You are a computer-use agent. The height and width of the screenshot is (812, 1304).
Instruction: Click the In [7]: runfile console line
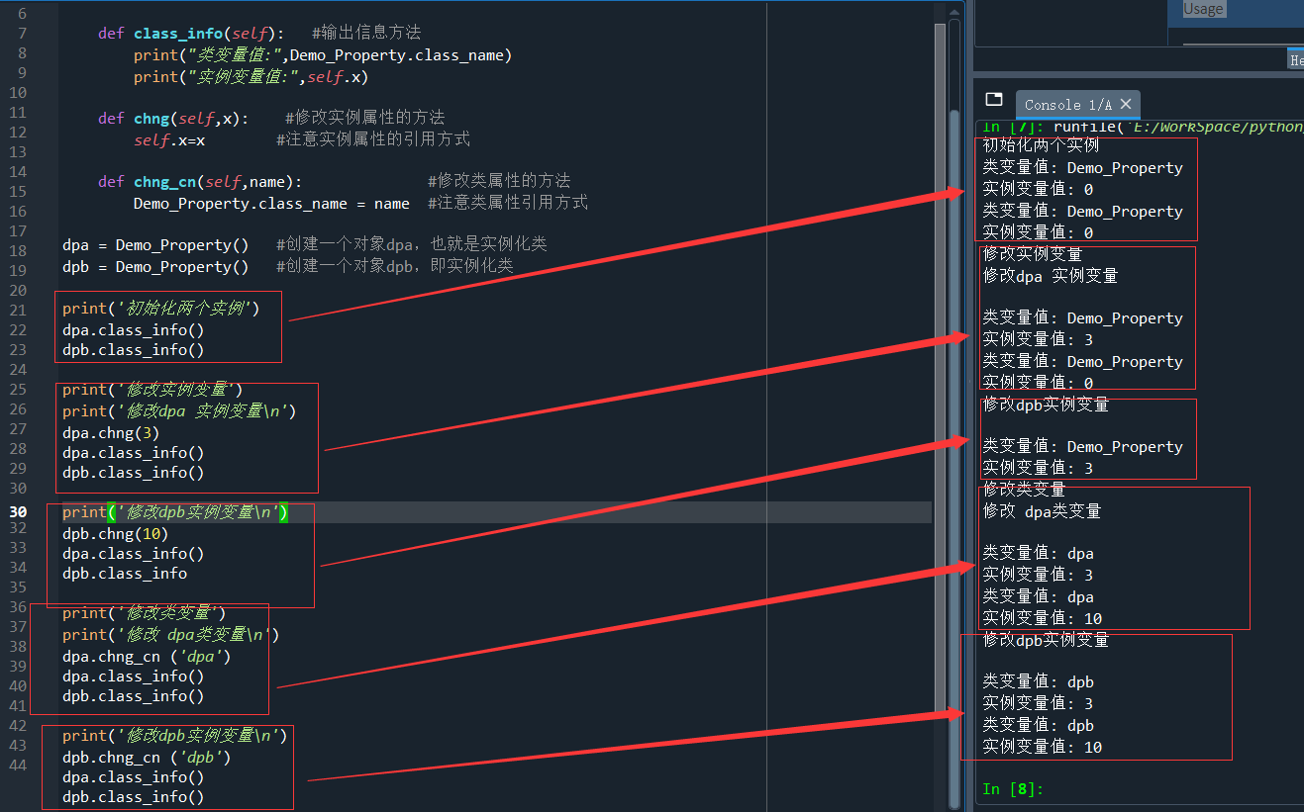pos(1143,127)
